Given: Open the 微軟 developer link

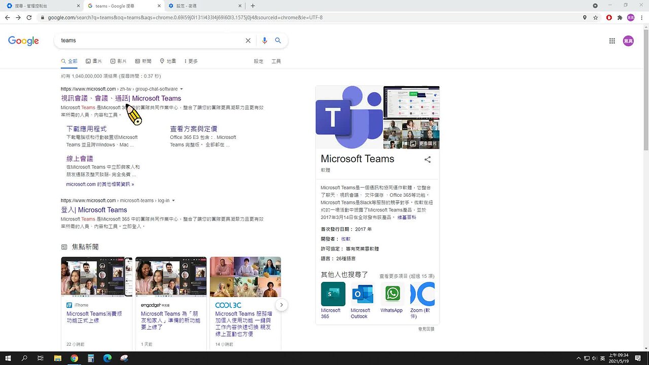Looking at the screenshot, I should [345, 239].
